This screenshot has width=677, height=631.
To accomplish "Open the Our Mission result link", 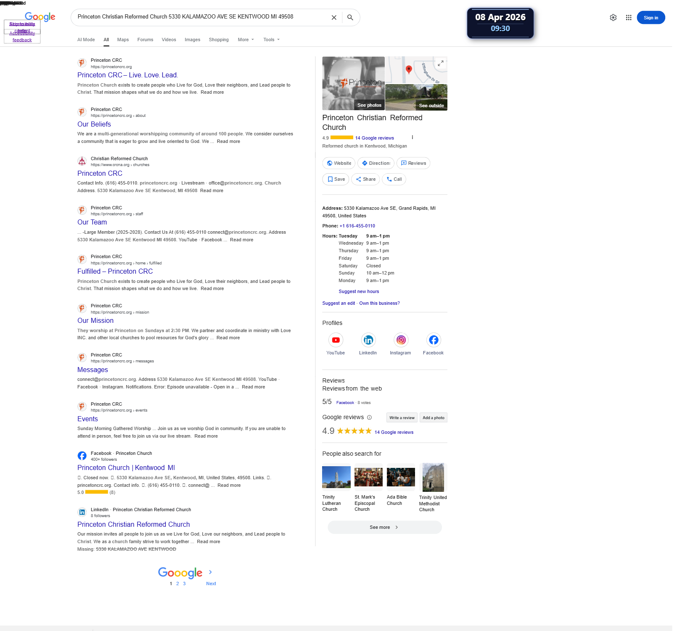I will tap(95, 321).
